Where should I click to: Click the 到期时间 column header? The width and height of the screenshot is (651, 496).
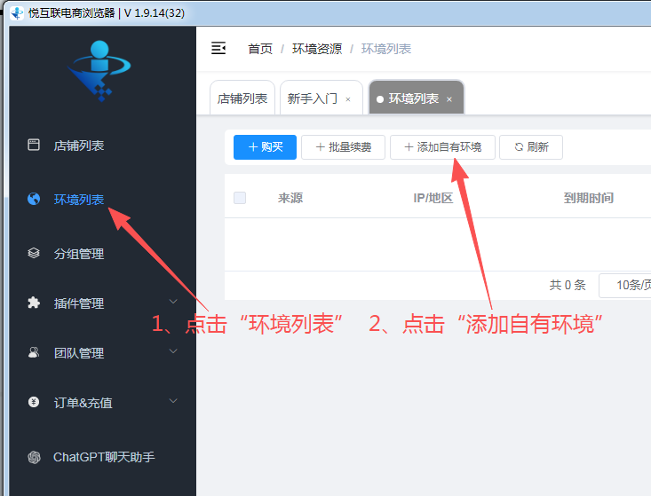[588, 198]
